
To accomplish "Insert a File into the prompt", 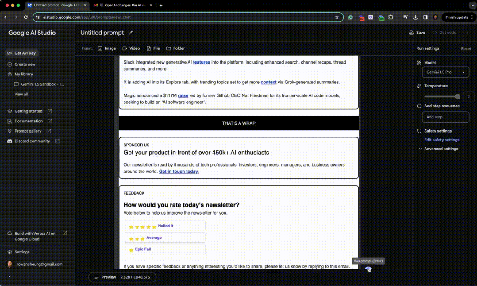I will 153,48.
